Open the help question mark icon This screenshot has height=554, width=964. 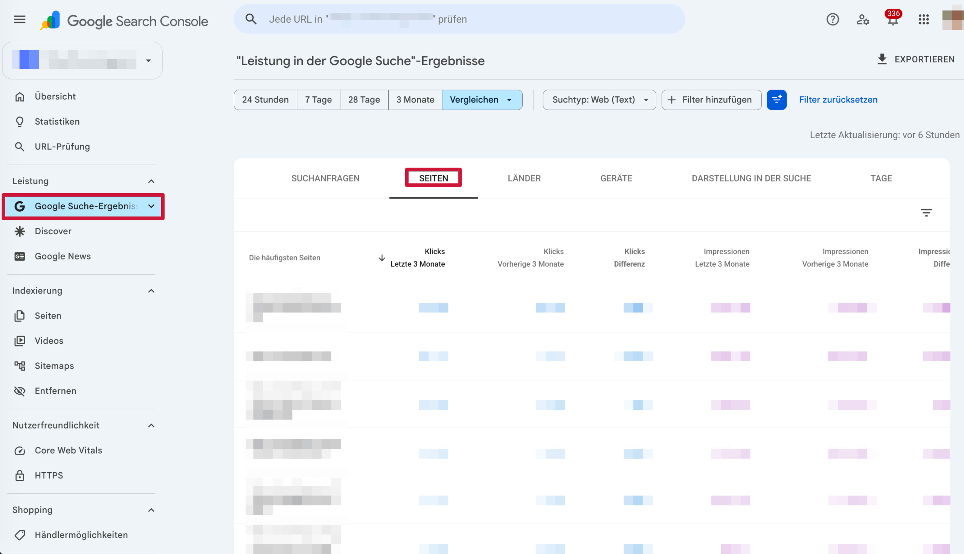[x=832, y=19]
